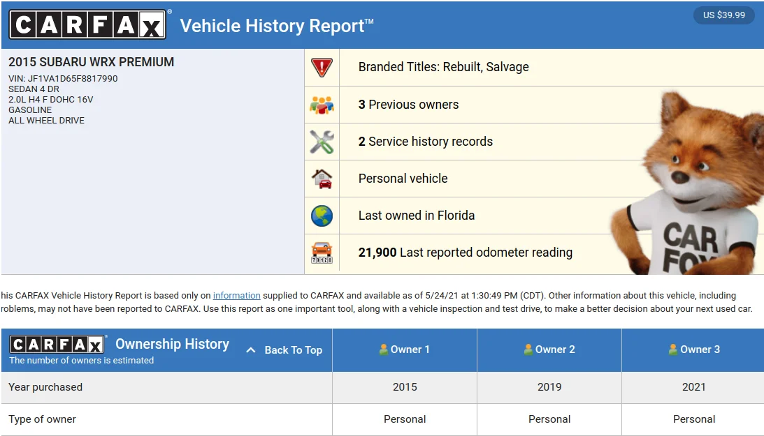Click SEDAN 4 DR text
The height and width of the screenshot is (436, 764).
[34, 89]
